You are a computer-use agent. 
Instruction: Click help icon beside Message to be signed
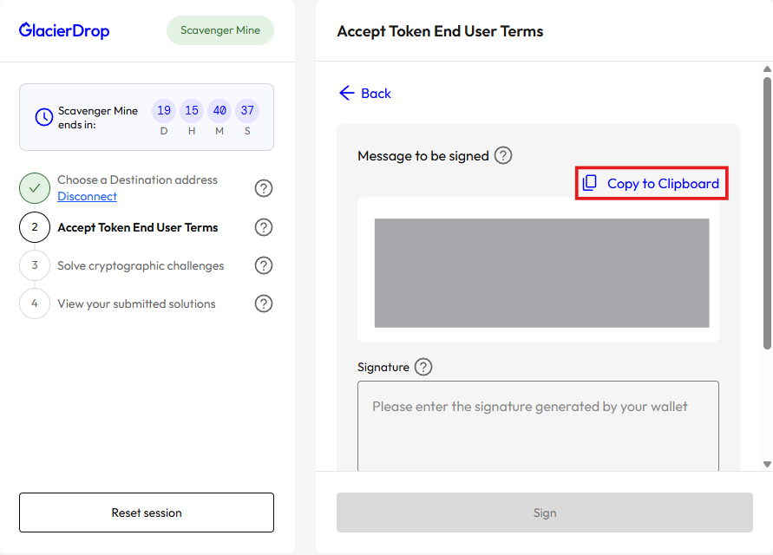click(x=503, y=156)
